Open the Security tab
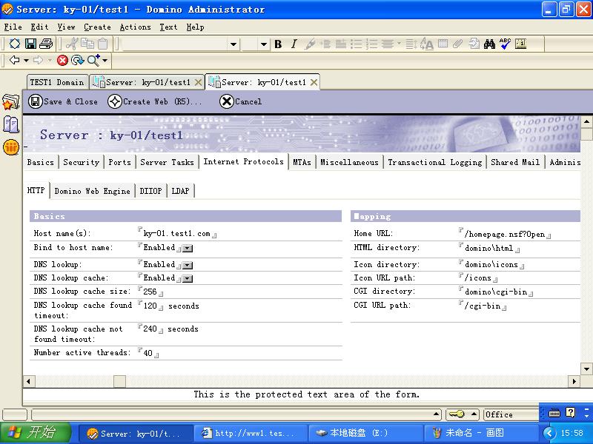 click(x=81, y=162)
